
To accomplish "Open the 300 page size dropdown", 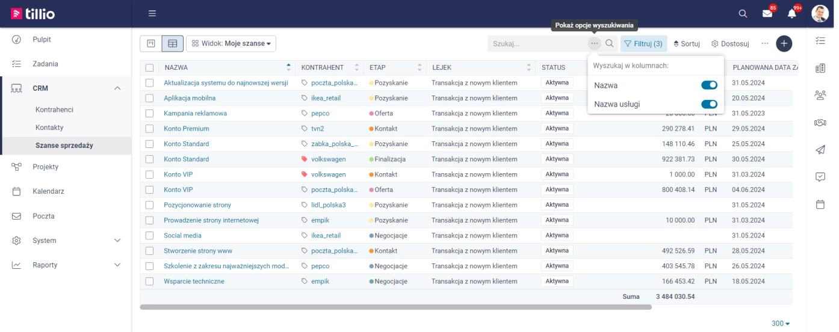I will point(781,324).
